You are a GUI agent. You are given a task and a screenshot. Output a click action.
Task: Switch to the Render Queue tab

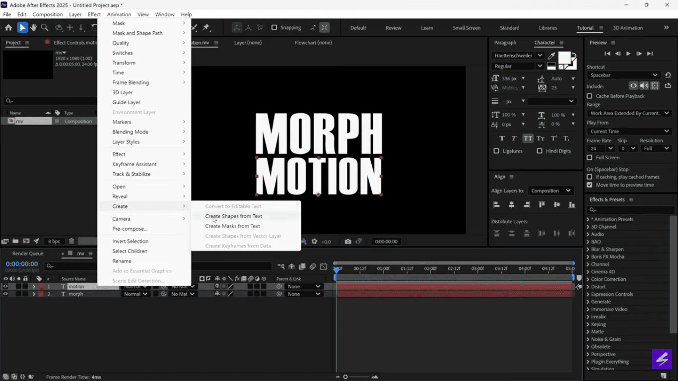coord(28,254)
